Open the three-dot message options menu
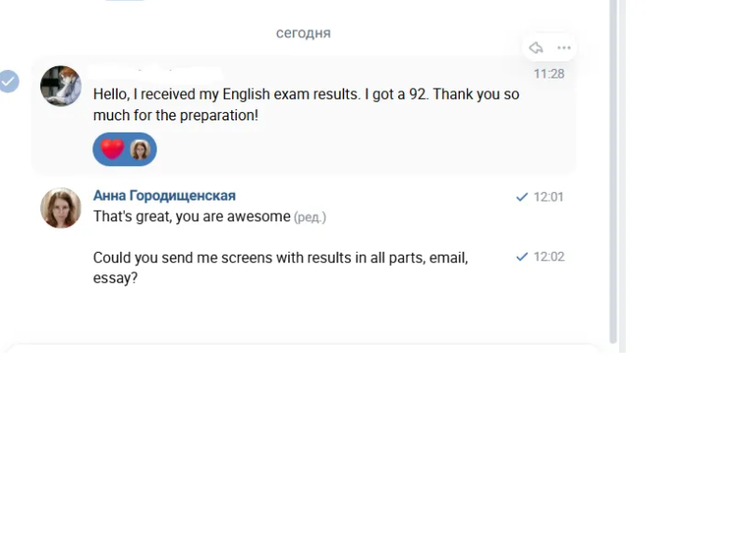Image resolution: width=746 pixels, height=543 pixels. click(564, 48)
